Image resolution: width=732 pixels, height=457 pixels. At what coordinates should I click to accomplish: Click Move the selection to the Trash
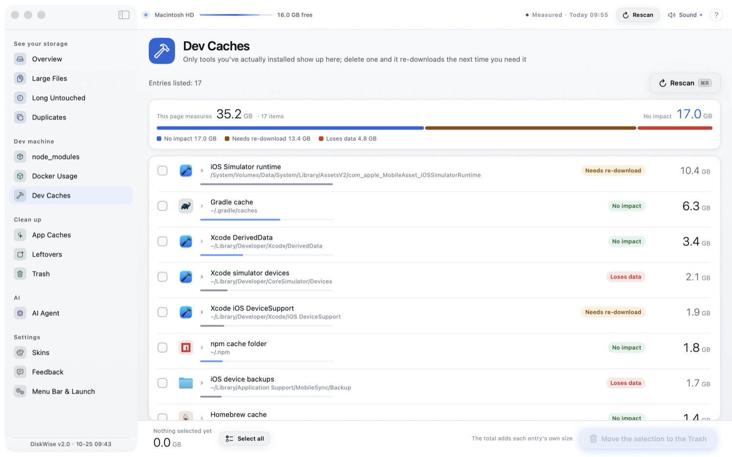tap(648, 438)
